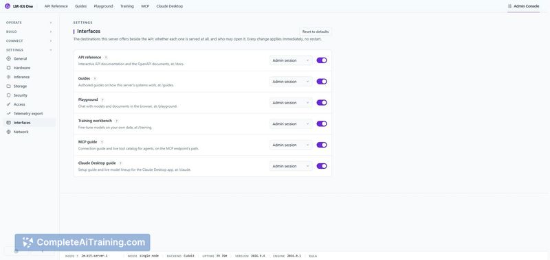The image size is (550, 260).
Task: Open the Admin Console tab label
Action: [527, 6]
